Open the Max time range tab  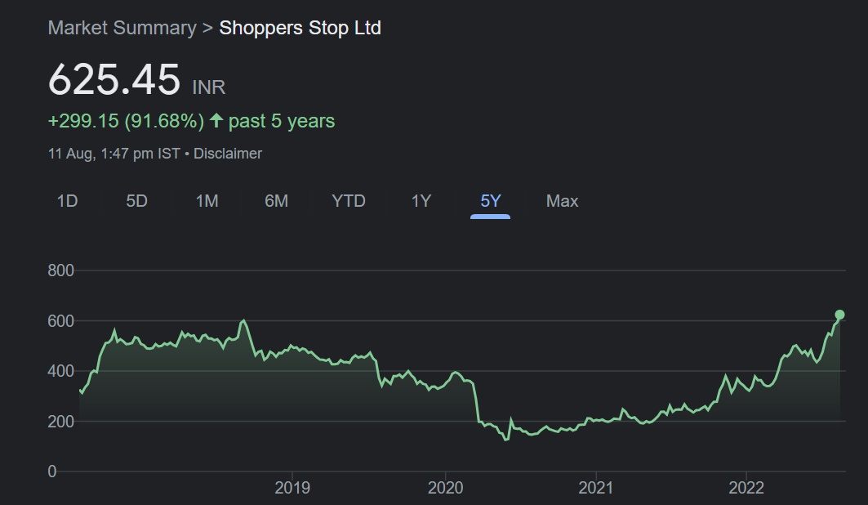coord(562,201)
